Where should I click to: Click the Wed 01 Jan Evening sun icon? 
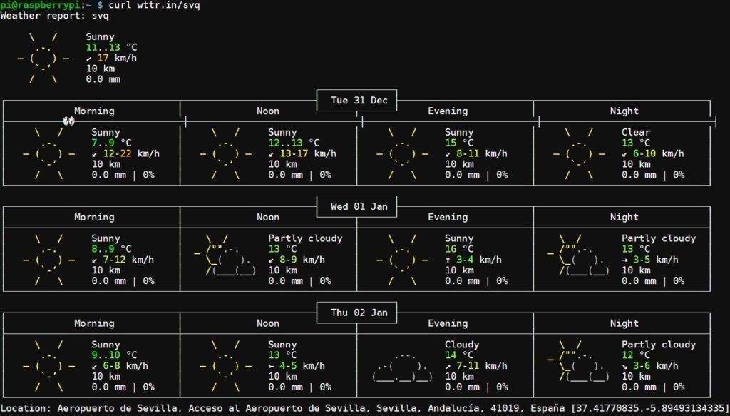click(403, 260)
